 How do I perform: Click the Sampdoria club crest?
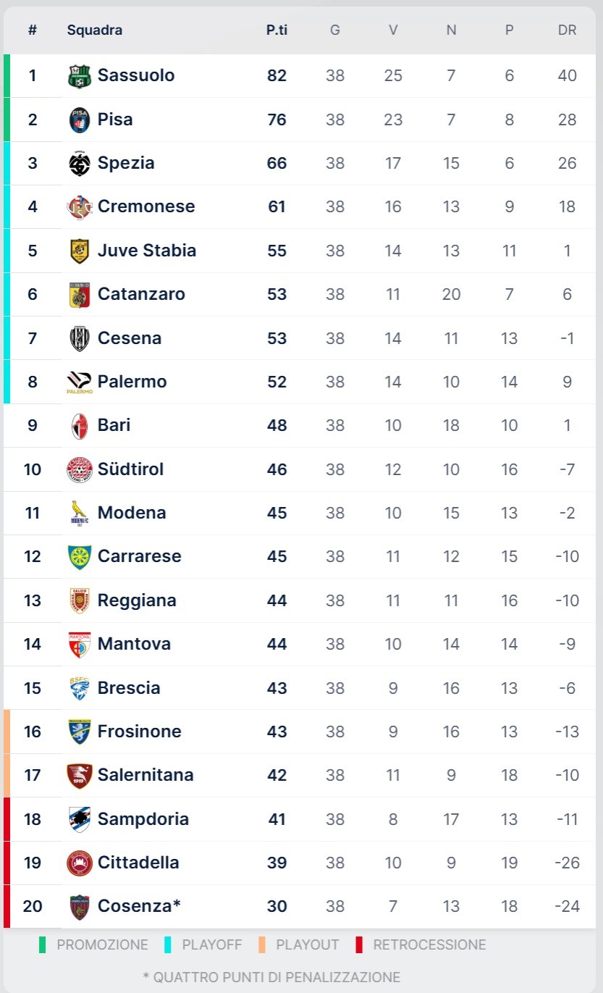click(x=80, y=819)
